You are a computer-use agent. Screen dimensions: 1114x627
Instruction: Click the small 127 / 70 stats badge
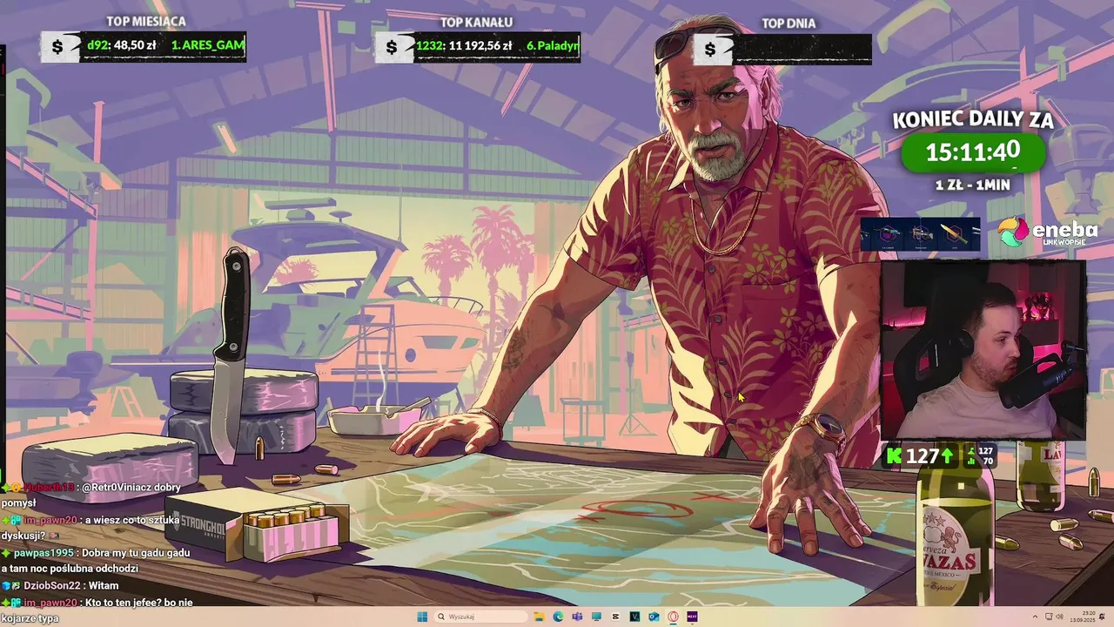(x=980, y=455)
